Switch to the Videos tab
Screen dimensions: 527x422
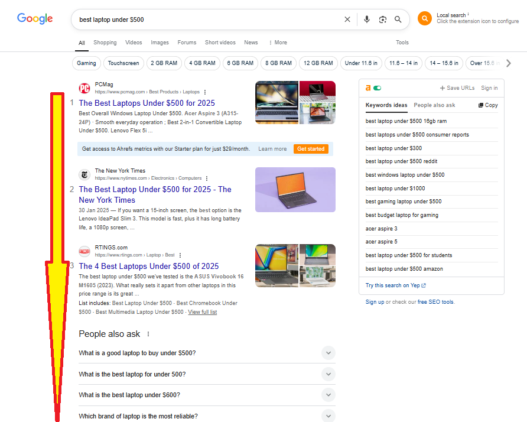(x=134, y=43)
